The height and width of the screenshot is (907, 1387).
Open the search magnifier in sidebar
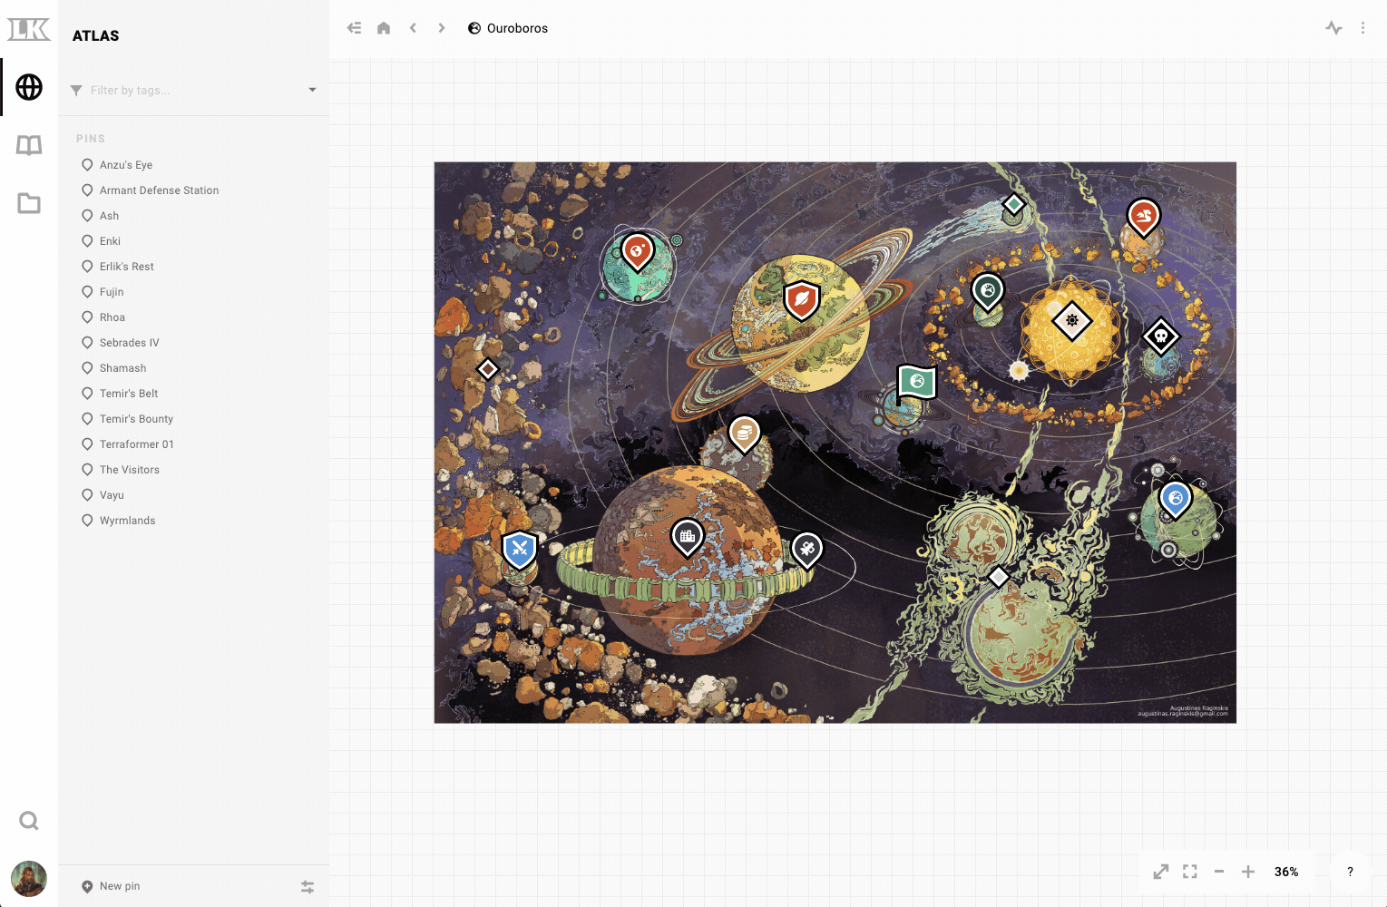(29, 821)
